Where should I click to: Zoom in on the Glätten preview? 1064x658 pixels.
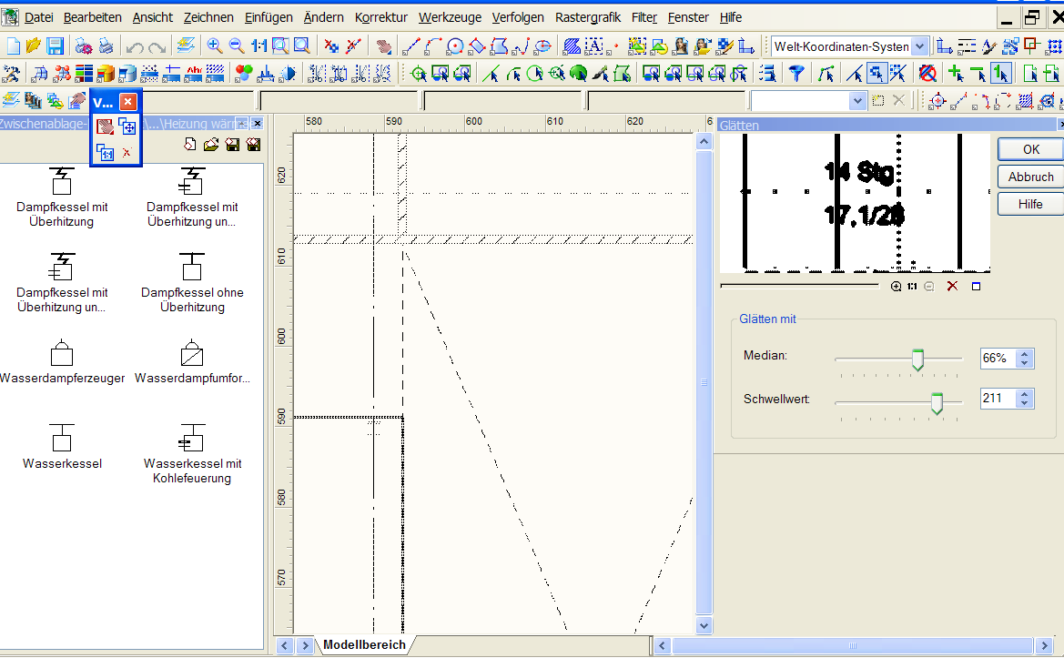click(897, 287)
